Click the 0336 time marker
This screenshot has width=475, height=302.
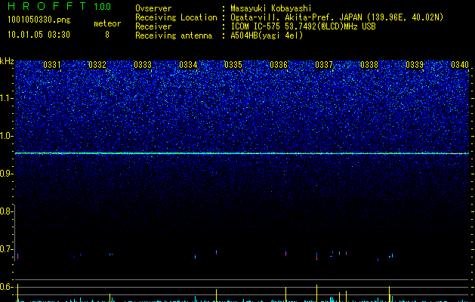coord(279,65)
